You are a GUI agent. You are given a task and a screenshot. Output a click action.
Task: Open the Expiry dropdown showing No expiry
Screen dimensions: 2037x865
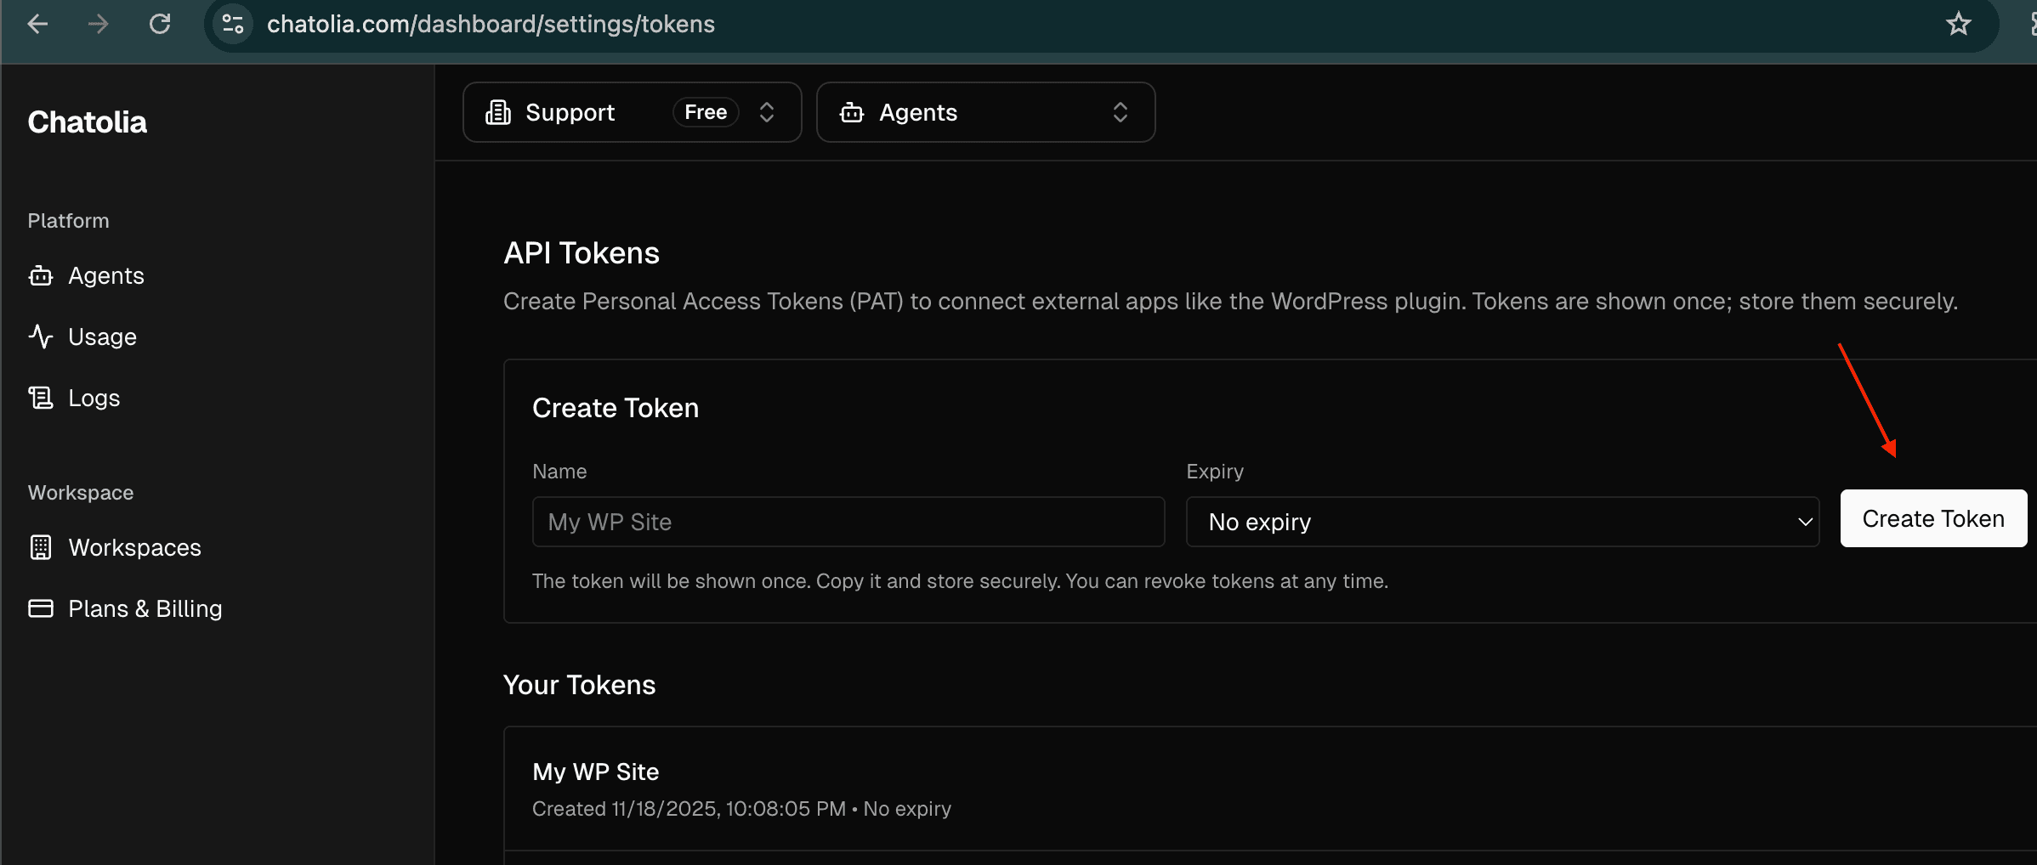(1501, 522)
